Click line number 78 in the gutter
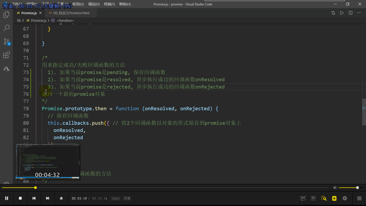Screen dimensions: 366x206 (x=26, y=109)
